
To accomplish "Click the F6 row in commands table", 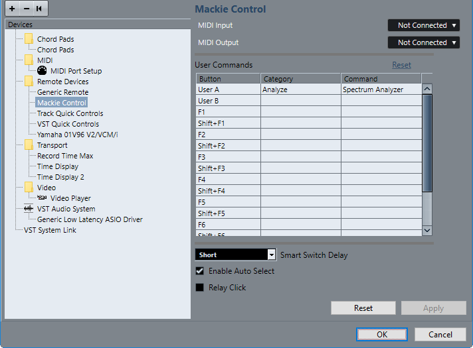I will pyautogui.click(x=309, y=225).
